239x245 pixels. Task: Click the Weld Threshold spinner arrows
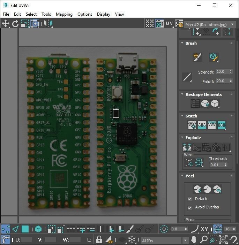click(225, 165)
